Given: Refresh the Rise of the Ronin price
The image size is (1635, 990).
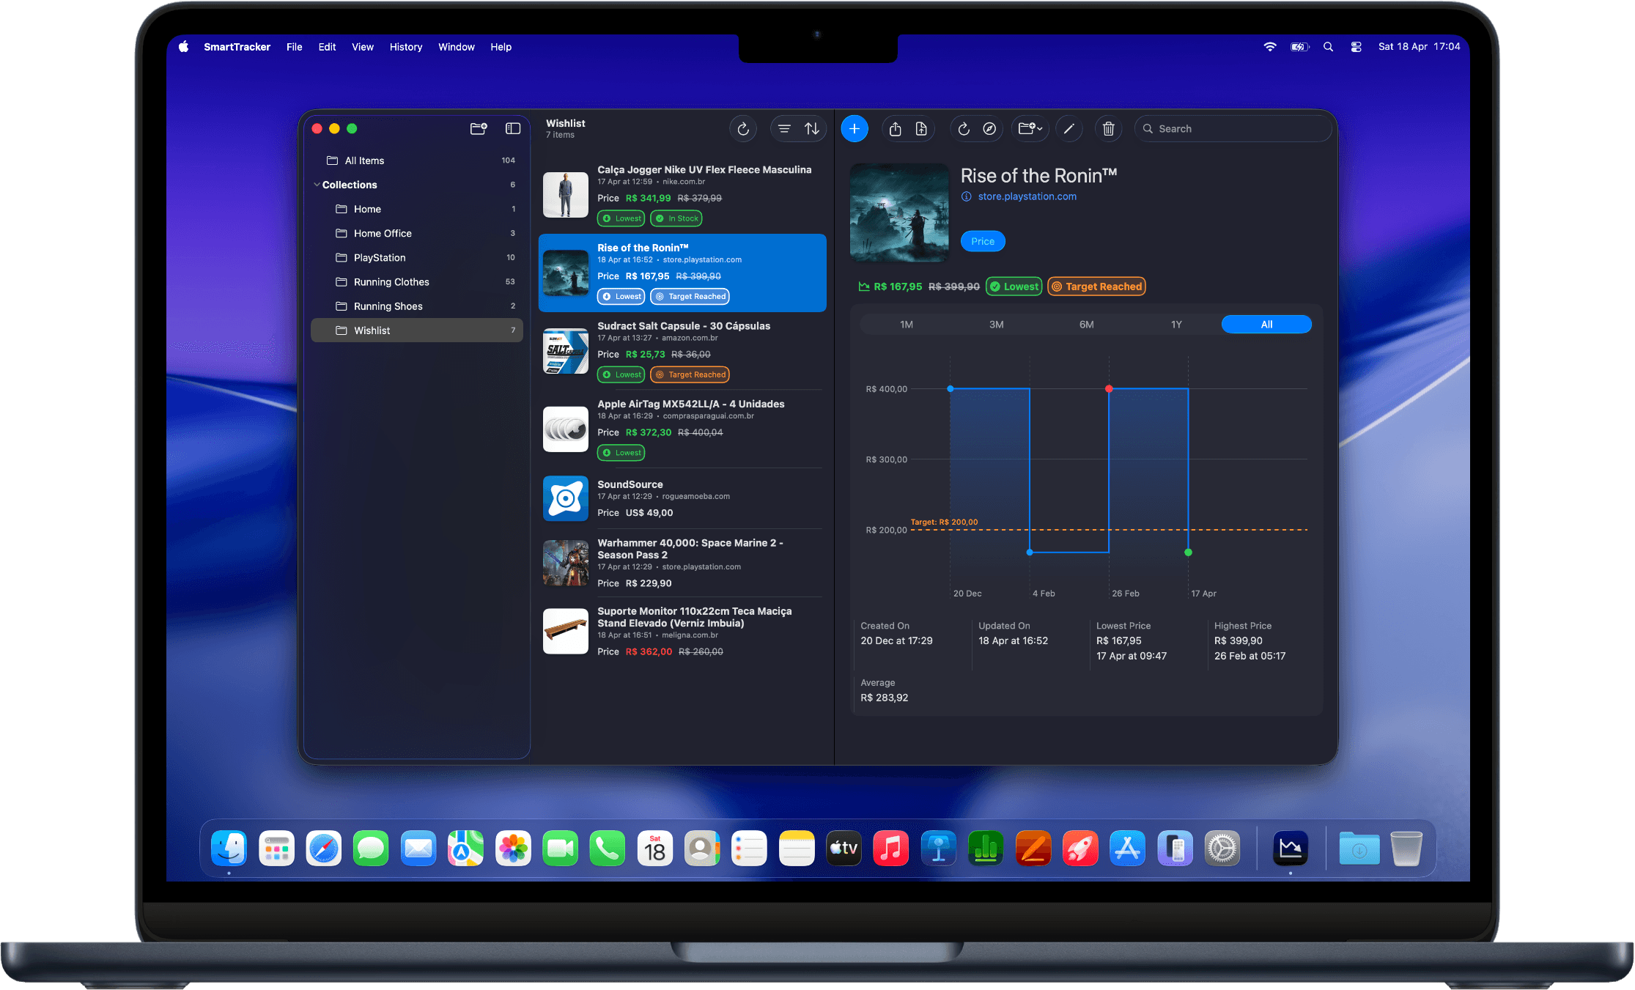Looking at the screenshot, I should tap(964, 129).
